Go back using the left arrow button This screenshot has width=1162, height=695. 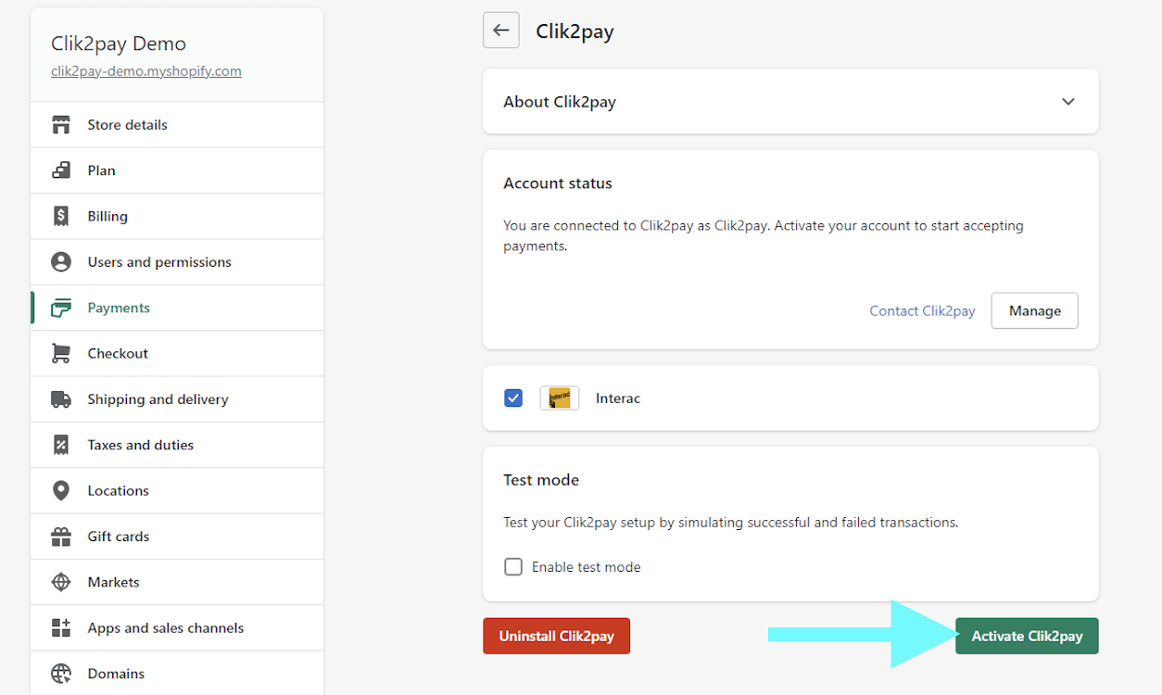(x=501, y=31)
